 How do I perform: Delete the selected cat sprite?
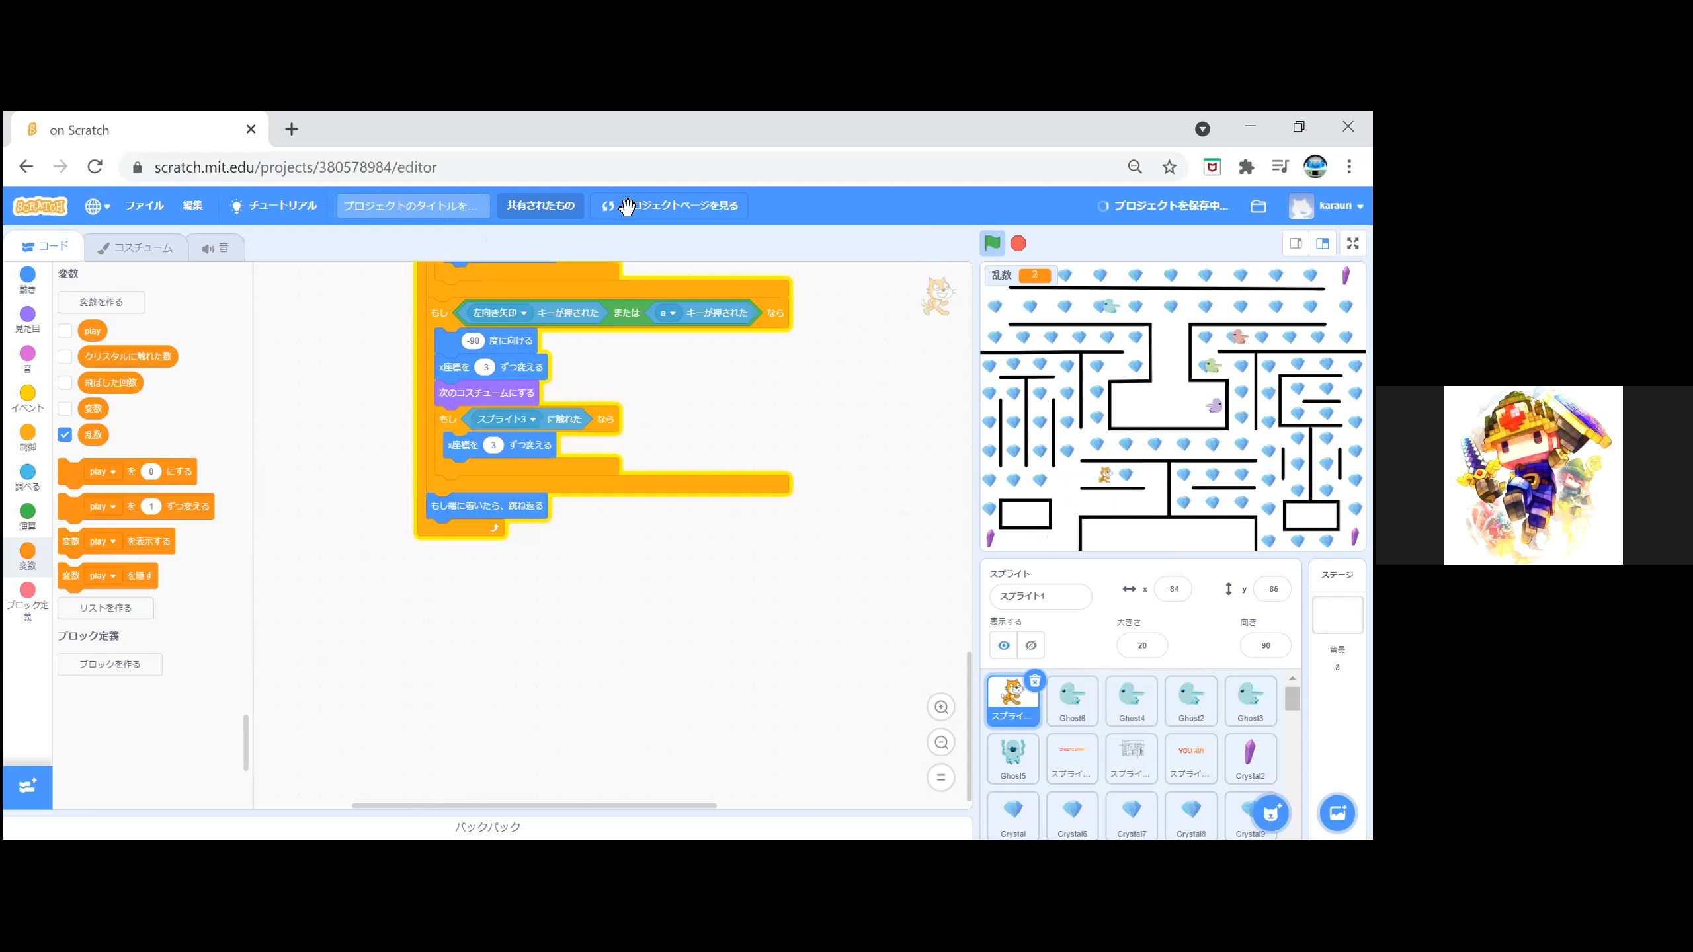point(1034,681)
